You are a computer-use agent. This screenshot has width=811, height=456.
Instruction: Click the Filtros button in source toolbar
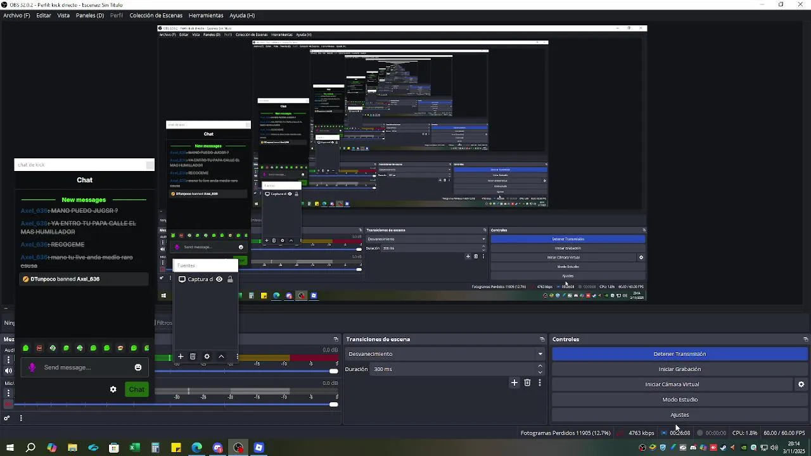(x=164, y=323)
